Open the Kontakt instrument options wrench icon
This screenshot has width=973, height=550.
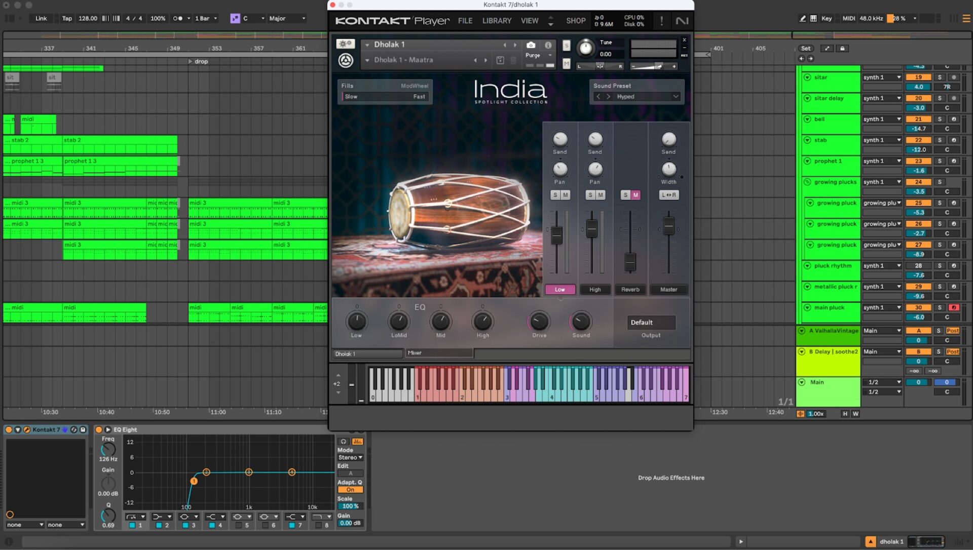click(x=347, y=45)
